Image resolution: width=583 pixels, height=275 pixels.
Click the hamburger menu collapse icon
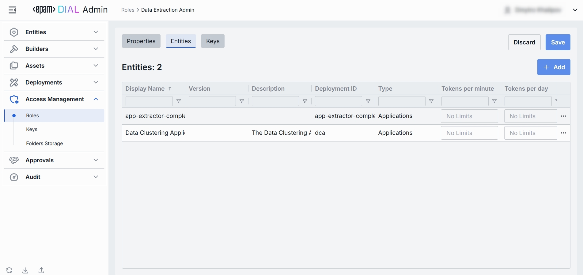coord(13,10)
